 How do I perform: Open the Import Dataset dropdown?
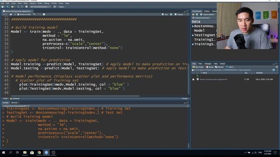[208, 14]
